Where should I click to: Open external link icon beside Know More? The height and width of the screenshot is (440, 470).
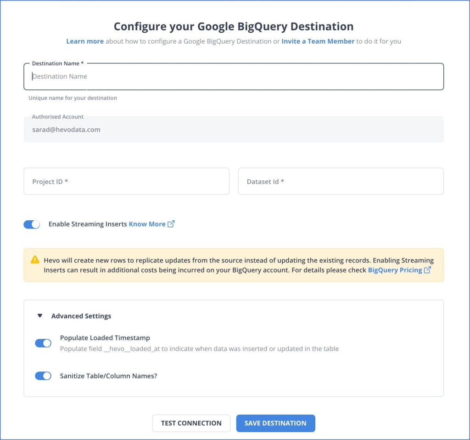pos(171,224)
